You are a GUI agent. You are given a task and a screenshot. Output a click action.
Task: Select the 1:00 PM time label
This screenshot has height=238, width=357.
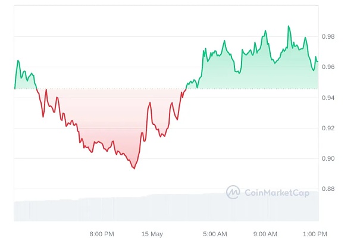(x=315, y=233)
